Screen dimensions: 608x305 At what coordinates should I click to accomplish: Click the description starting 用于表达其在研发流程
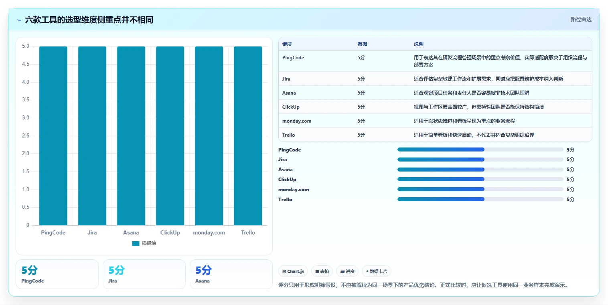501,61
